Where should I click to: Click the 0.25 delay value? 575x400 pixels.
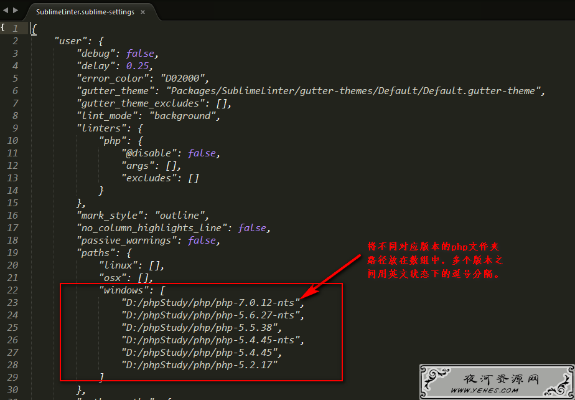pyautogui.click(x=138, y=66)
